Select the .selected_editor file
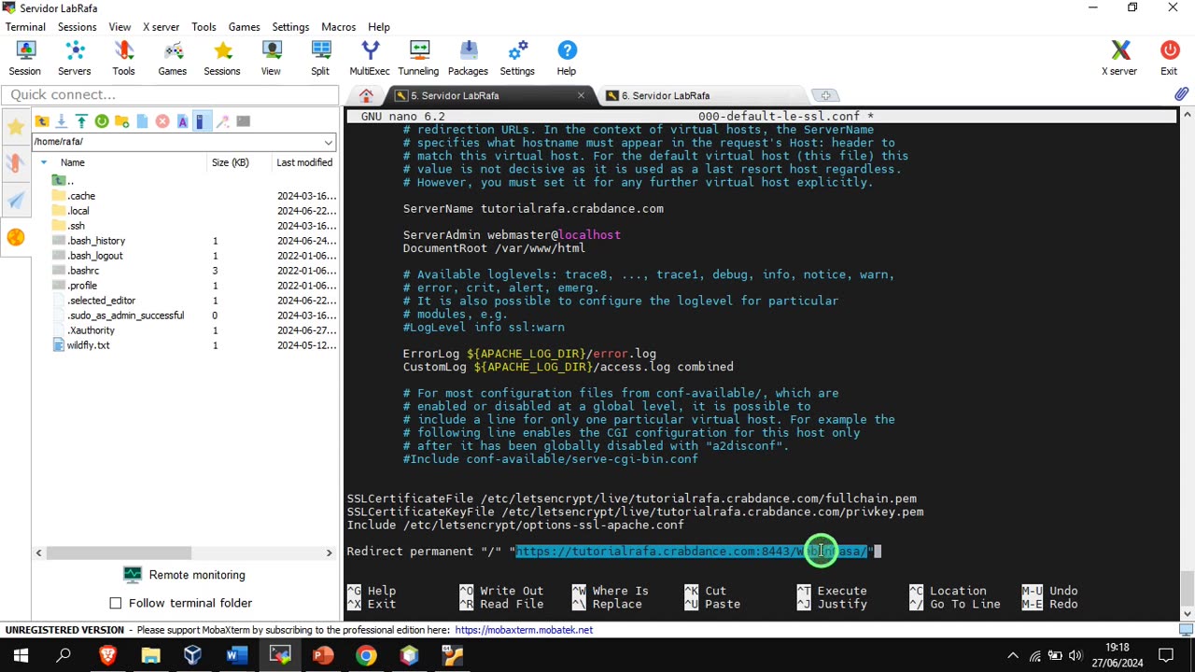The height and width of the screenshot is (672, 1195). pyautogui.click(x=102, y=301)
